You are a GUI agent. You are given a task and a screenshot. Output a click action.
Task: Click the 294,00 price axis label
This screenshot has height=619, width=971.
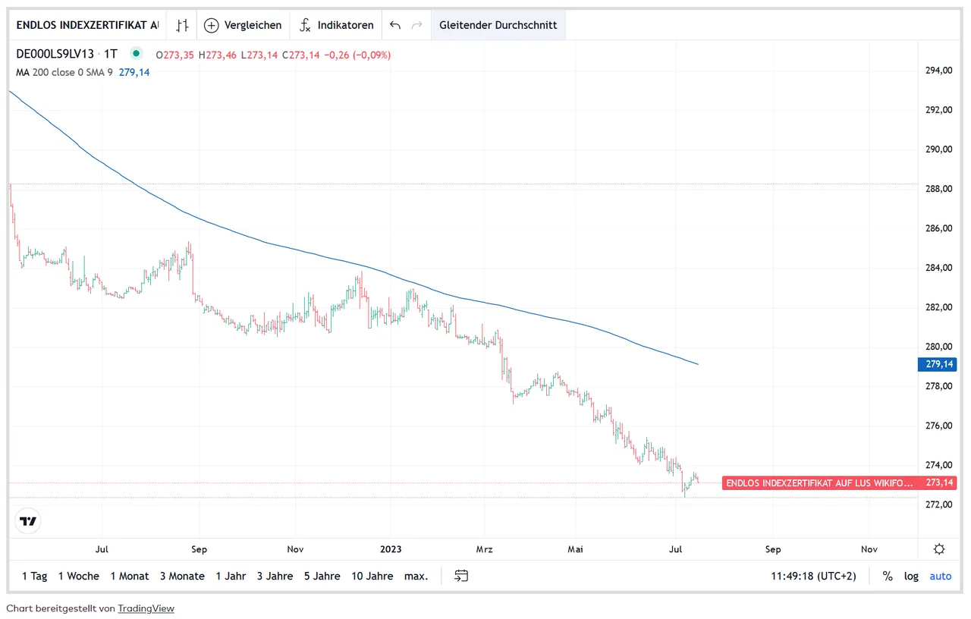point(939,71)
